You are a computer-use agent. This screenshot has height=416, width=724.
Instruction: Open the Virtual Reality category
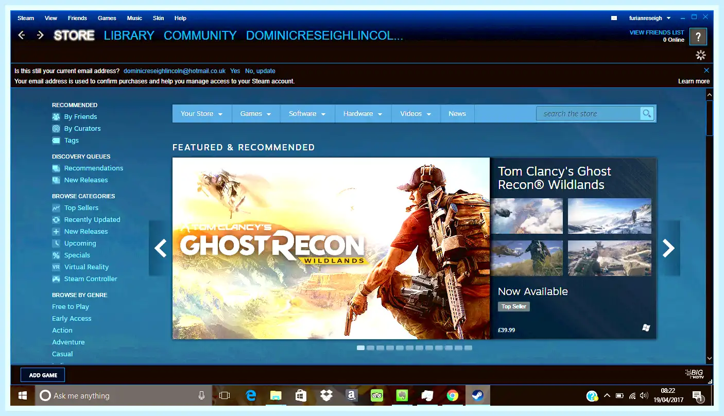pyautogui.click(x=87, y=267)
